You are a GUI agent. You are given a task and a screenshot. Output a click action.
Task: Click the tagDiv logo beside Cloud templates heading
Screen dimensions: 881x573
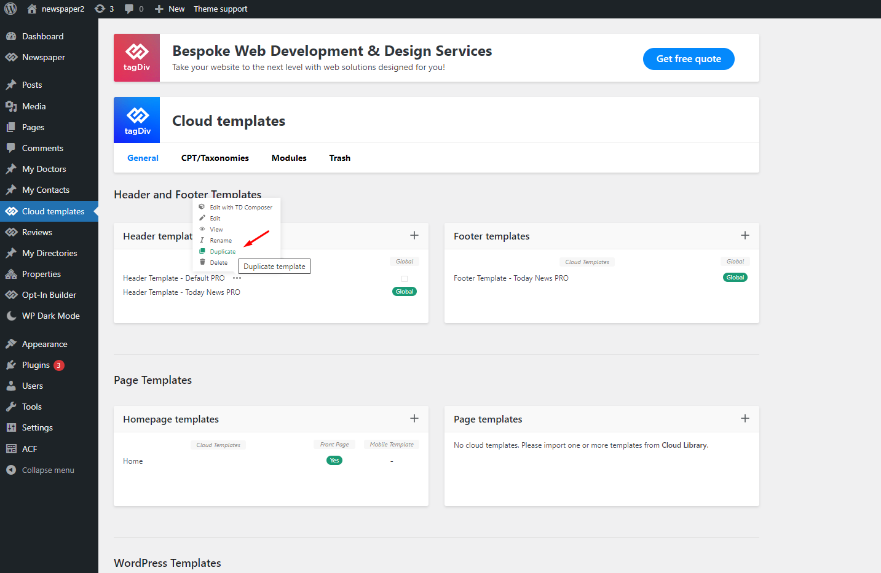[x=136, y=120]
